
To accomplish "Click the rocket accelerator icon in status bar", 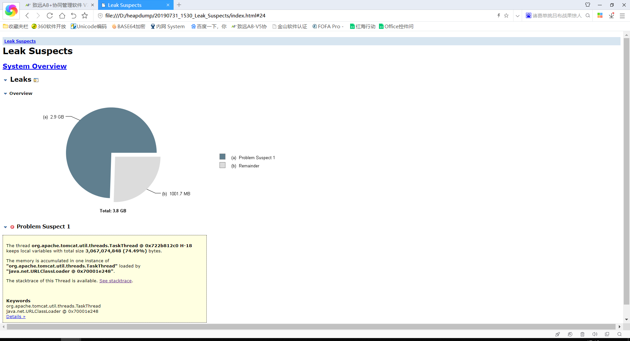I will [557, 334].
